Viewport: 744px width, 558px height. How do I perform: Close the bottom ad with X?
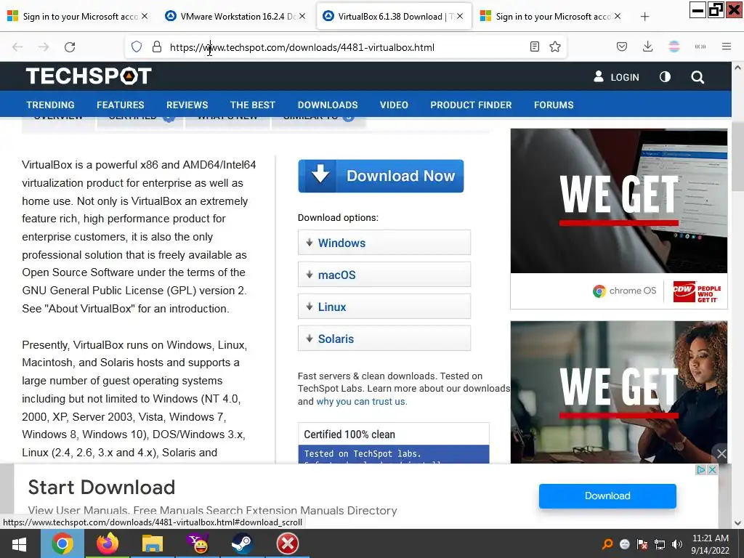712,470
